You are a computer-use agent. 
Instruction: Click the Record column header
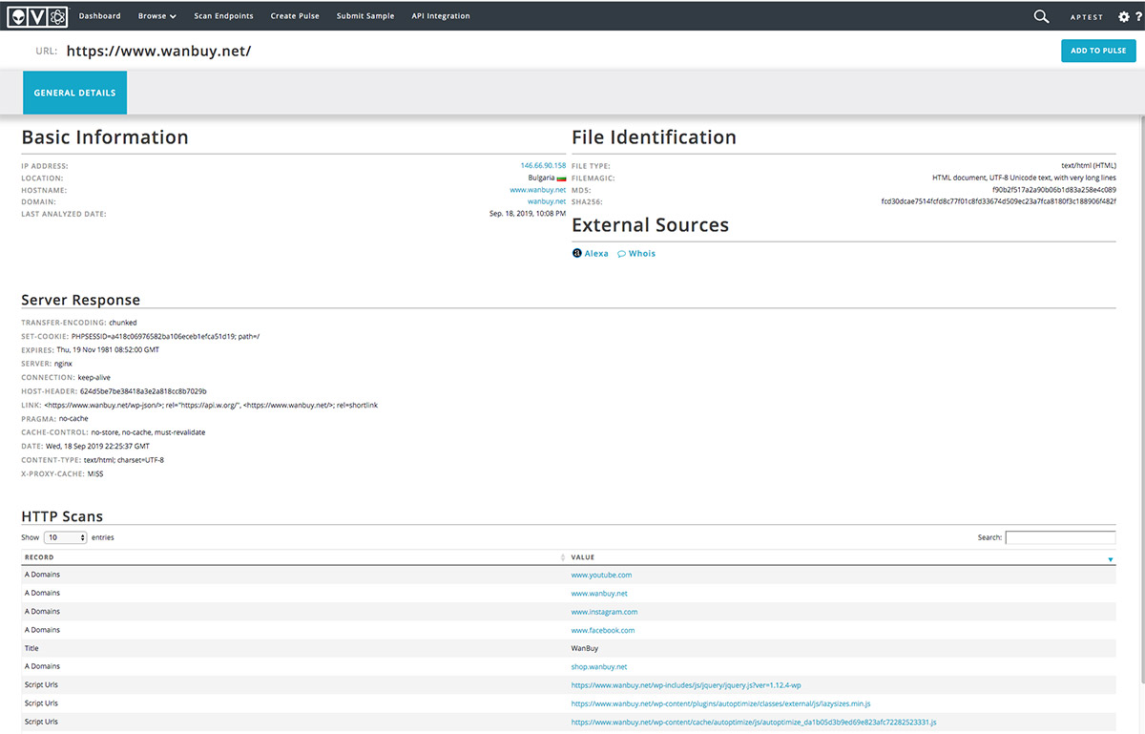point(39,557)
